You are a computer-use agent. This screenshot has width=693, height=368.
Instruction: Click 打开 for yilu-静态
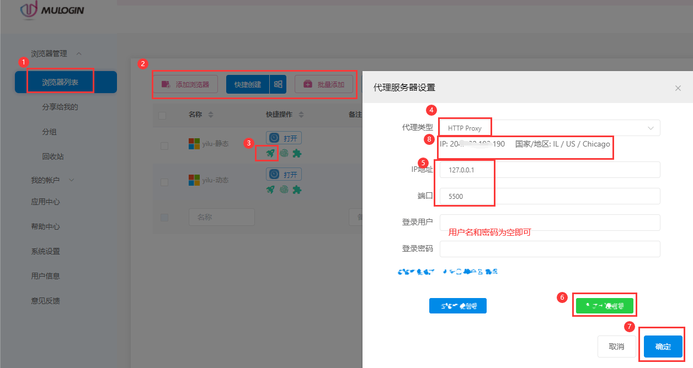click(284, 138)
